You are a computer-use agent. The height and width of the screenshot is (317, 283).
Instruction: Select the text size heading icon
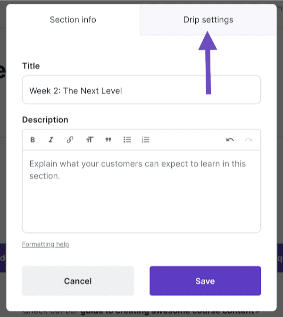pyautogui.click(x=90, y=140)
